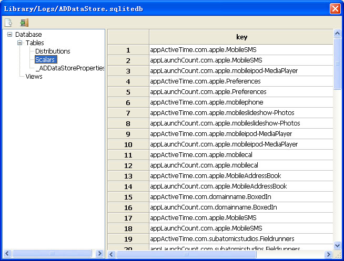
Task: Click appActiveTime.com.apple.Preferences cell
Action: (x=241, y=81)
